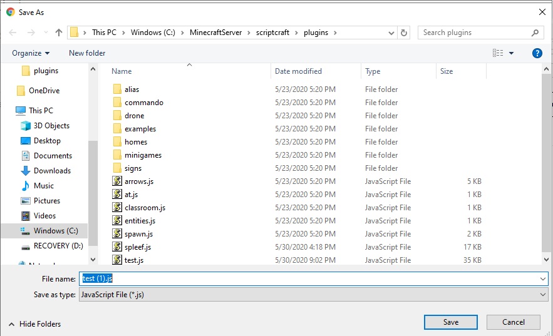The image size is (553, 336).
Task: Expand chevron after the plugins breadcrumb
Action: click(335, 33)
